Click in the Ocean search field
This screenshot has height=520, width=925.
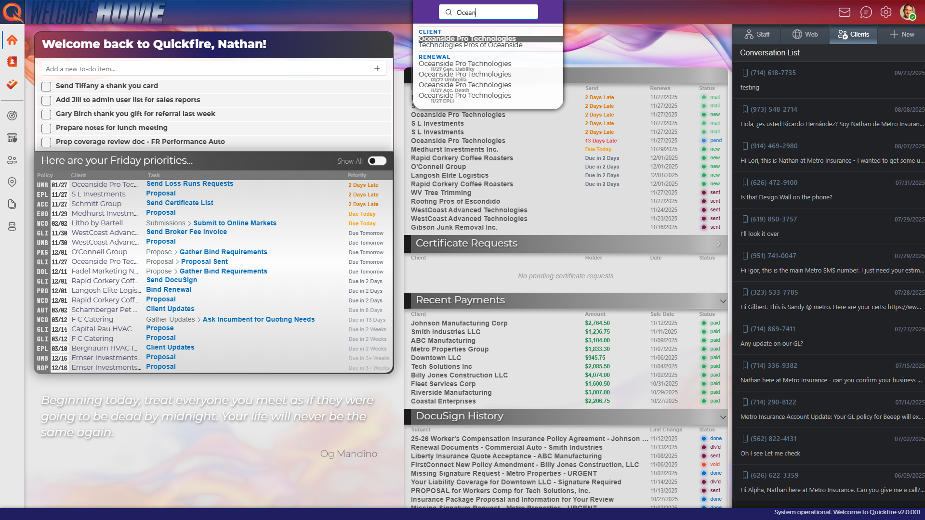(488, 12)
